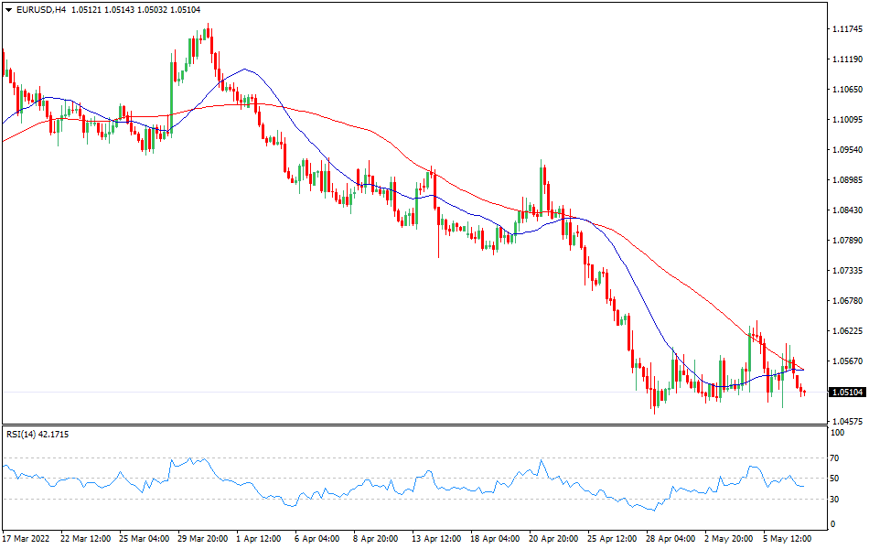Click the current price tag 1.05104
The width and height of the screenshot is (869, 549).
[x=847, y=393]
